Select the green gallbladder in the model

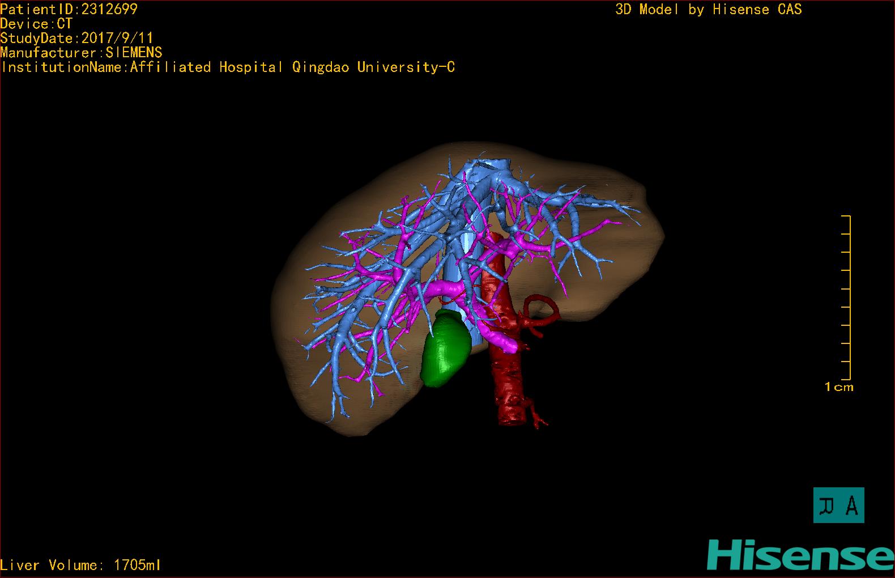(x=446, y=348)
